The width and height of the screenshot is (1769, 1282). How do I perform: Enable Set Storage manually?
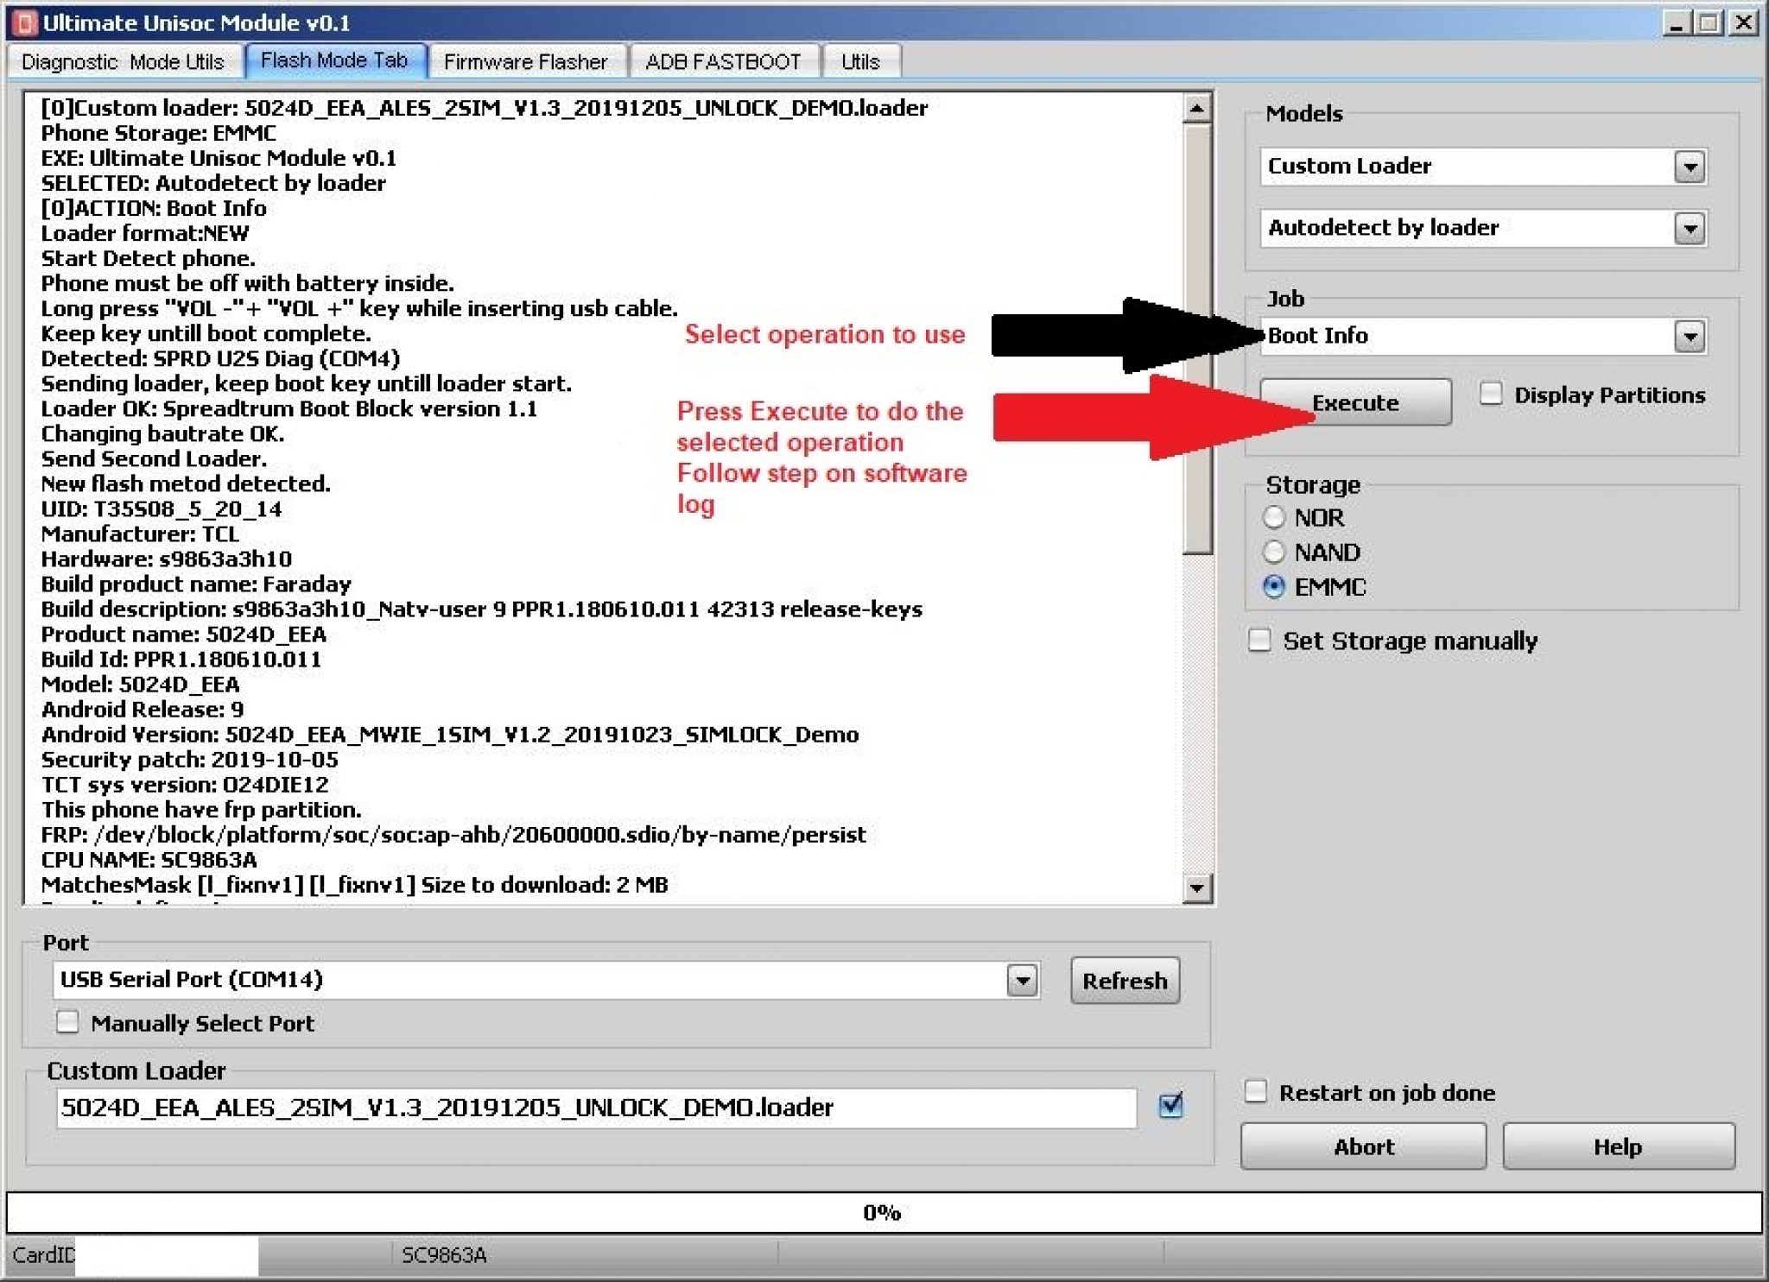pos(1260,641)
